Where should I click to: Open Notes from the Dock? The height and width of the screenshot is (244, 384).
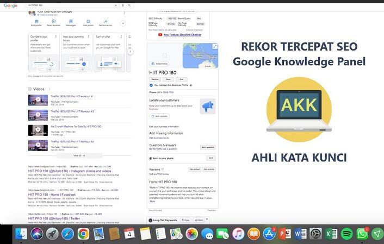coord(145,234)
